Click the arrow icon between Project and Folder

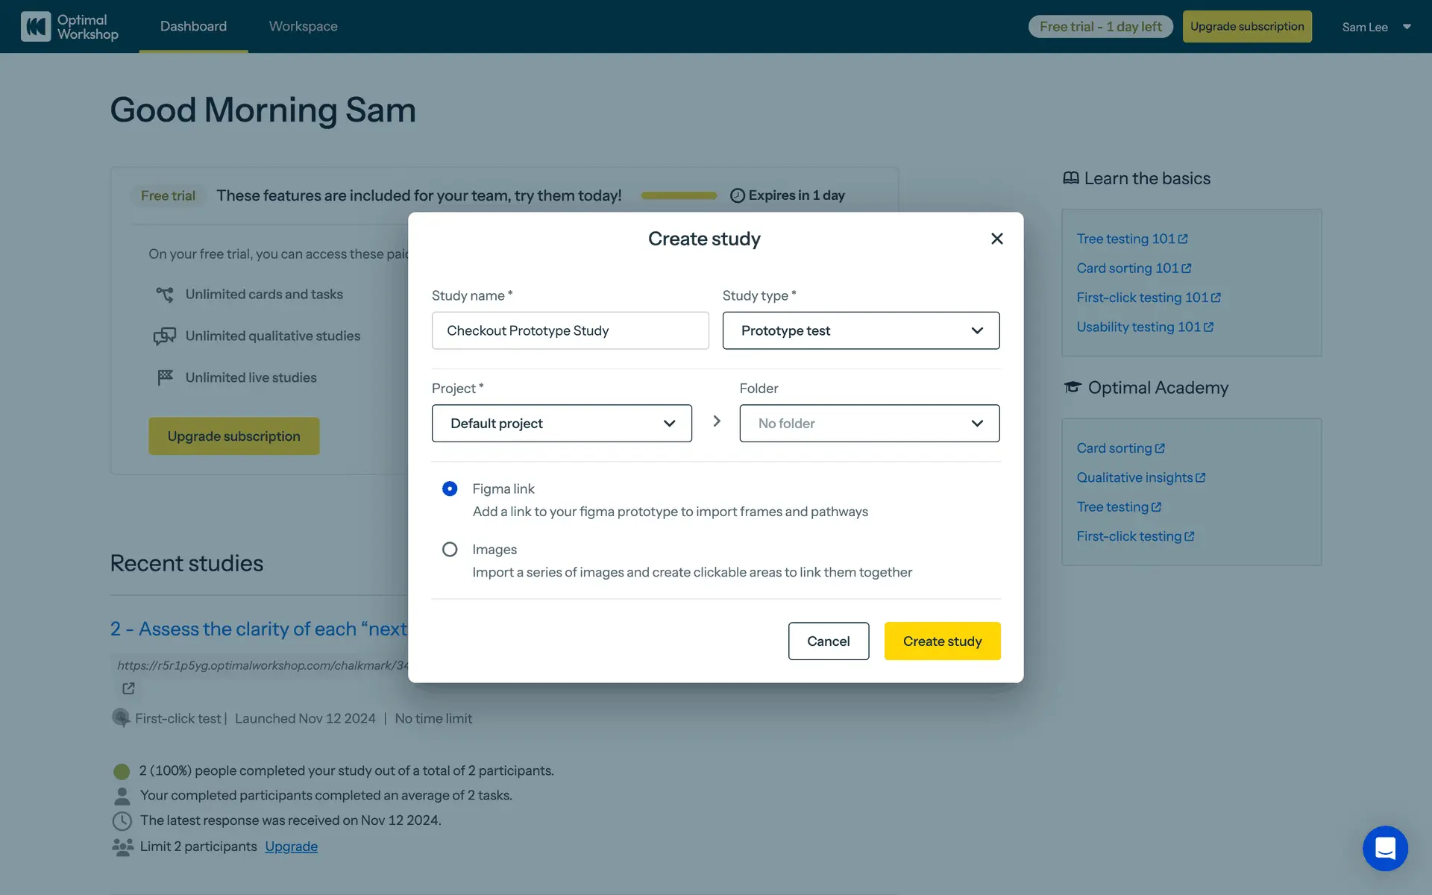[716, 421]
